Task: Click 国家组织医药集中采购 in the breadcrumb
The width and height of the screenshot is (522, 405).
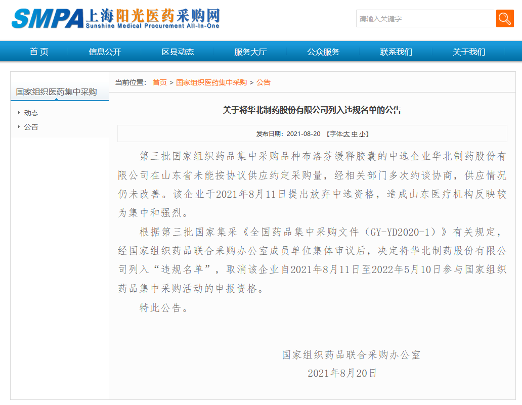Action: (212, 82)
